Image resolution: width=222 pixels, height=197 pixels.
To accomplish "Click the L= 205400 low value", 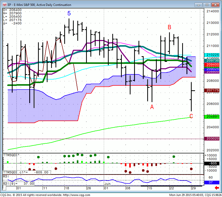I will click(12, 17).
